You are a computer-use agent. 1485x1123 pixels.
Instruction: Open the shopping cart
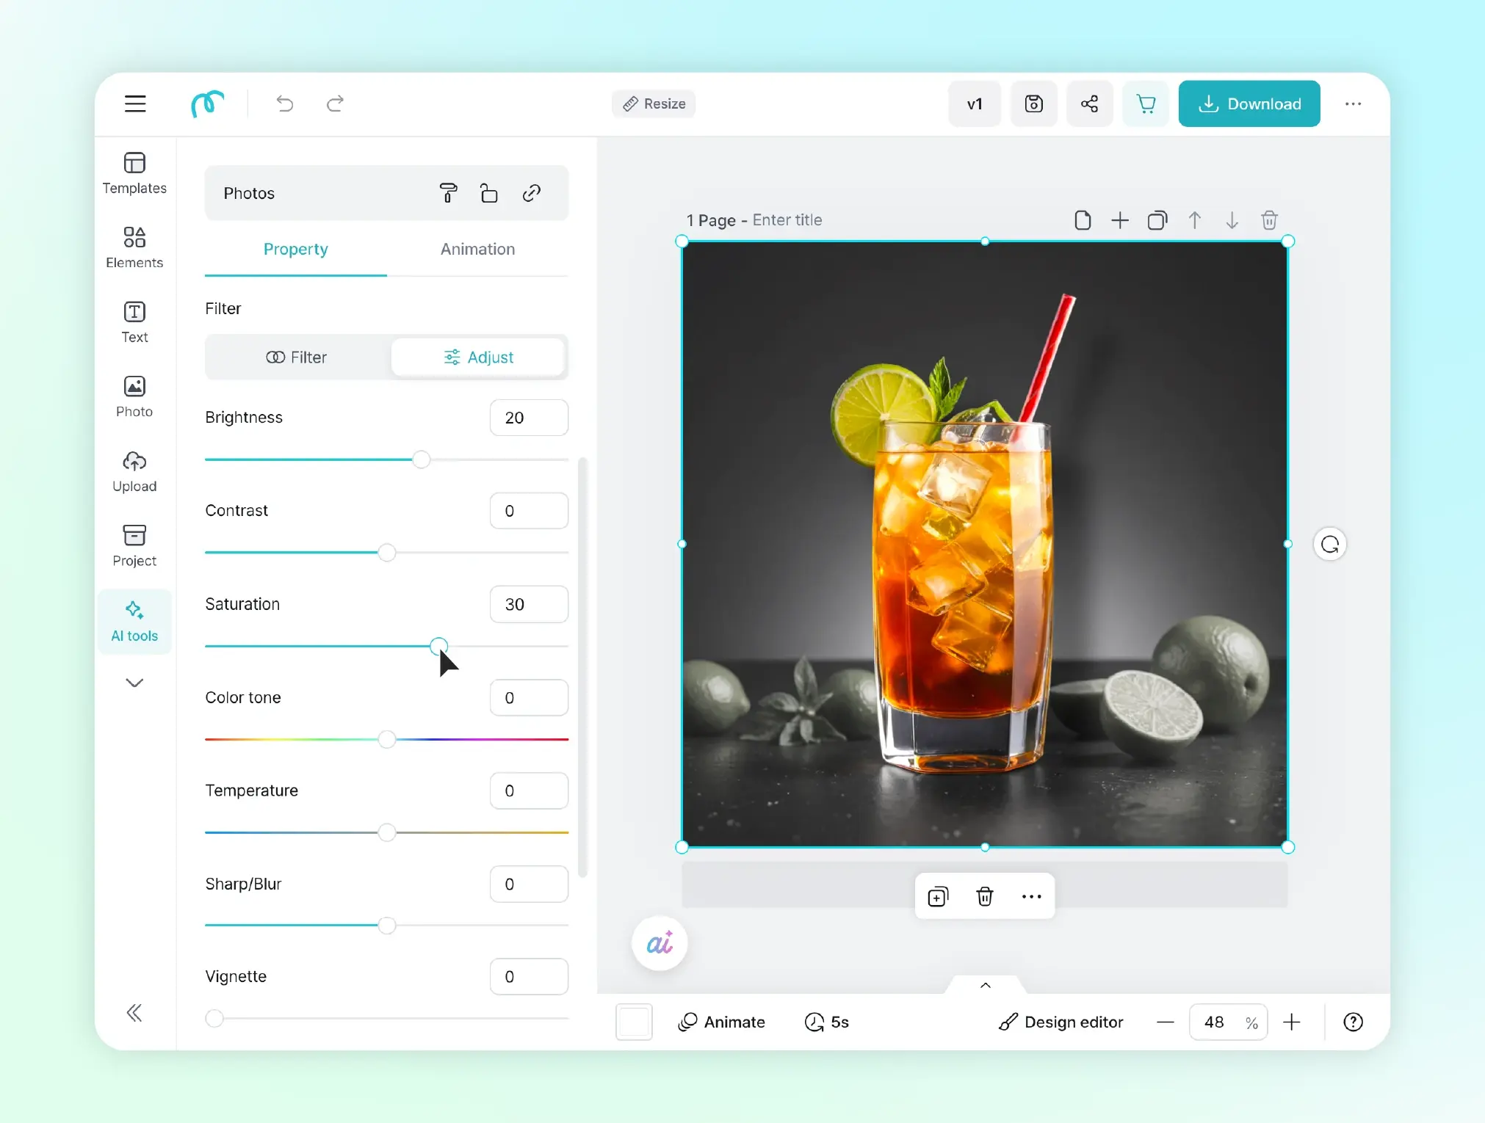pos(1146,103)
